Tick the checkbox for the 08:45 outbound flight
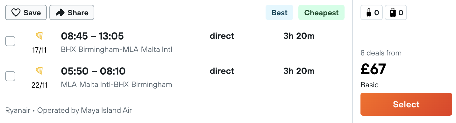456x123 pixels. [10, 41]
